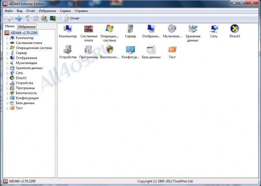This screenshot has height=186, width=261.
Task: Expand the Отображение tree node
Action: tap(7, 58)
